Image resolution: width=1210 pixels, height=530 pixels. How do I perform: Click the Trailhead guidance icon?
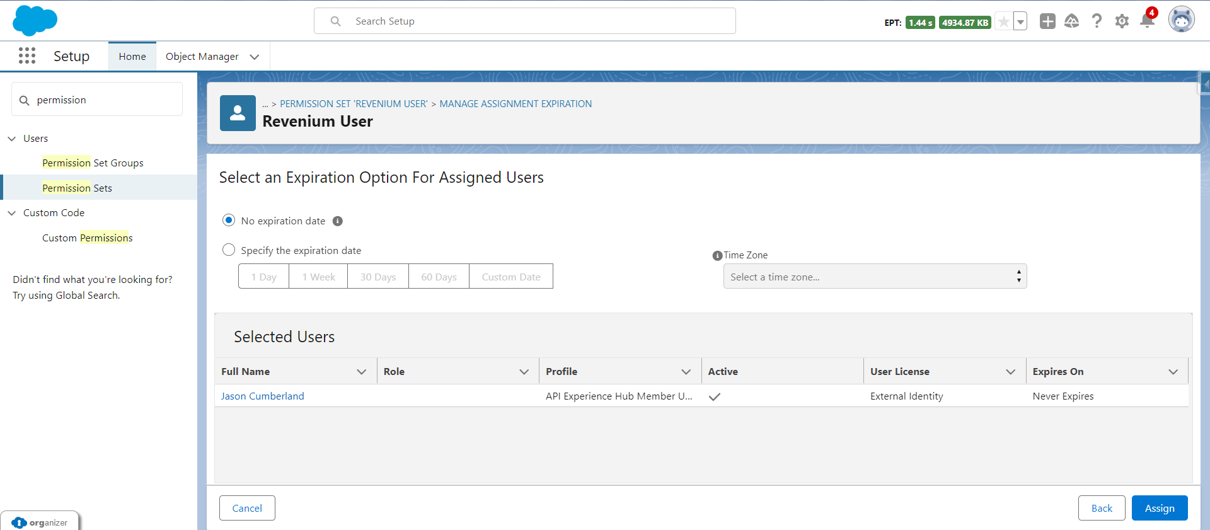tap(1071, 21)
